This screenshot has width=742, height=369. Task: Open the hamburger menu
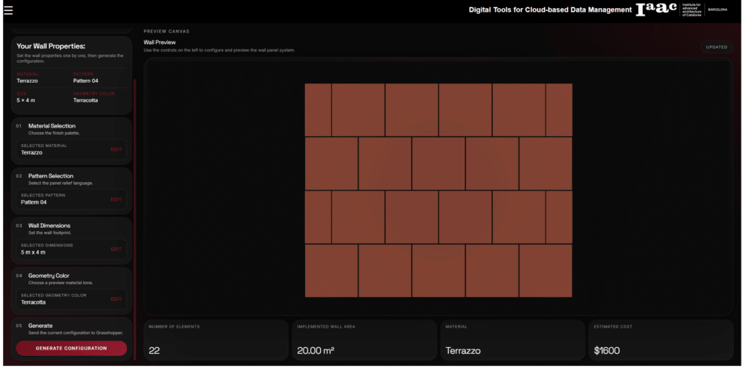tap(9, 10)
